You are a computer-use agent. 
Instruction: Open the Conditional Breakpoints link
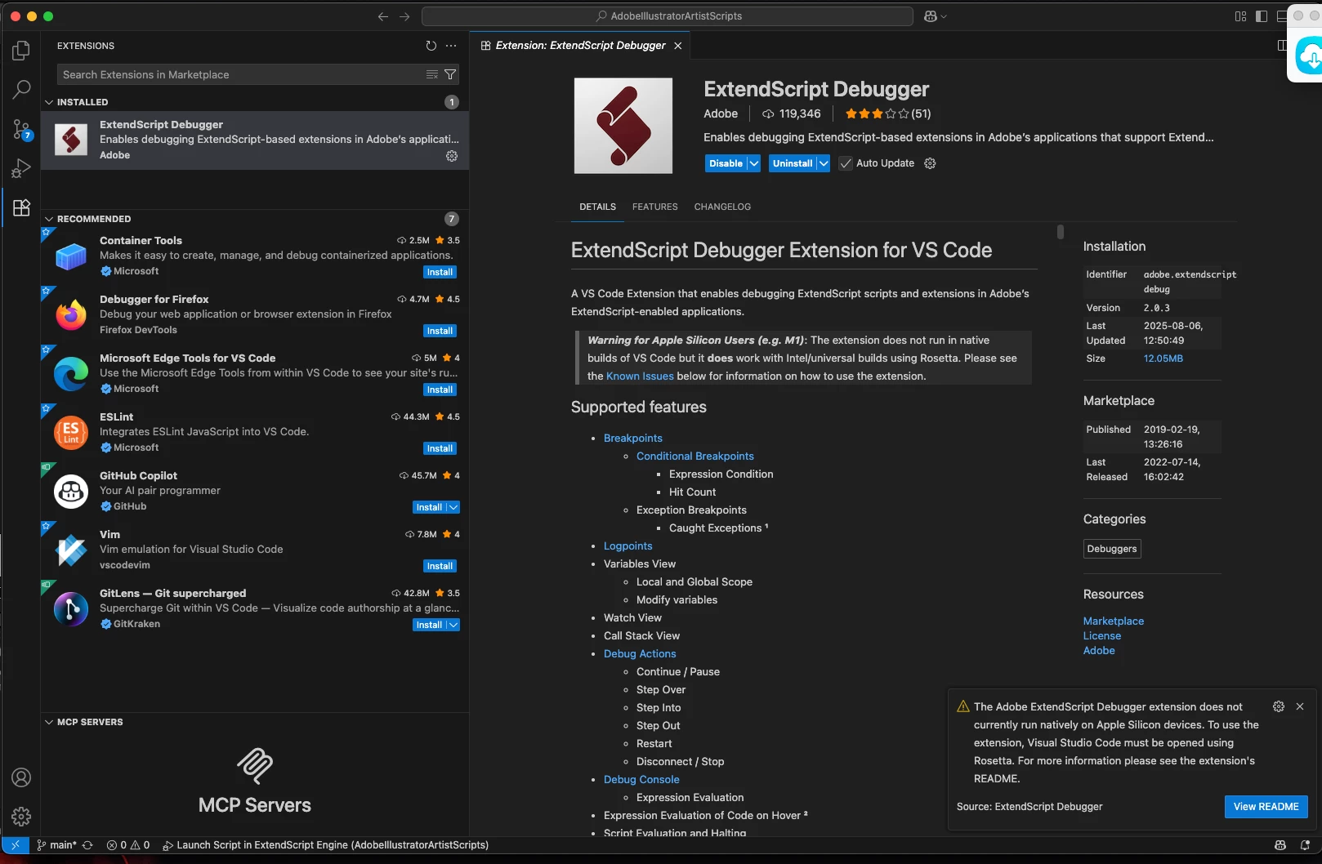click(x=695, y=456)
